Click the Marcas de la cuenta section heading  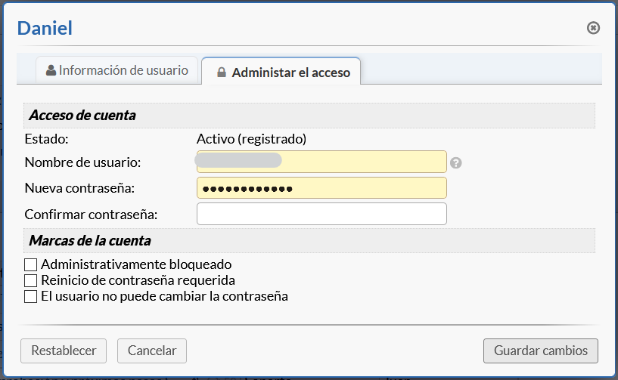tap(90, 241)
